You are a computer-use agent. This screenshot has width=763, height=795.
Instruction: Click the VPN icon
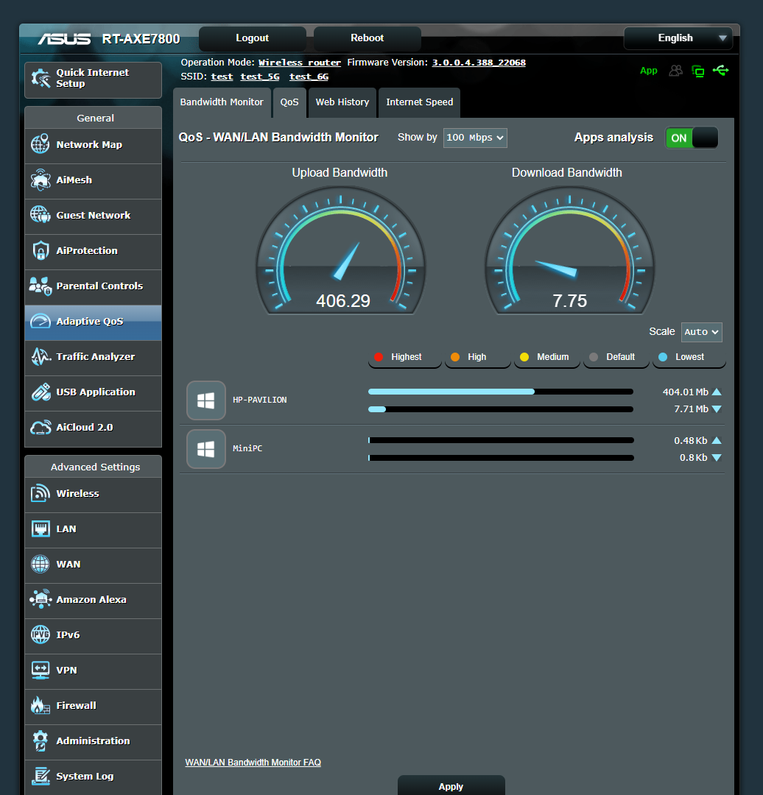click(x=40, y=670)
